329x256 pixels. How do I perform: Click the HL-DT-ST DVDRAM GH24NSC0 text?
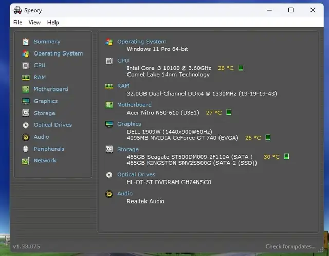click(x=169, y=182)
